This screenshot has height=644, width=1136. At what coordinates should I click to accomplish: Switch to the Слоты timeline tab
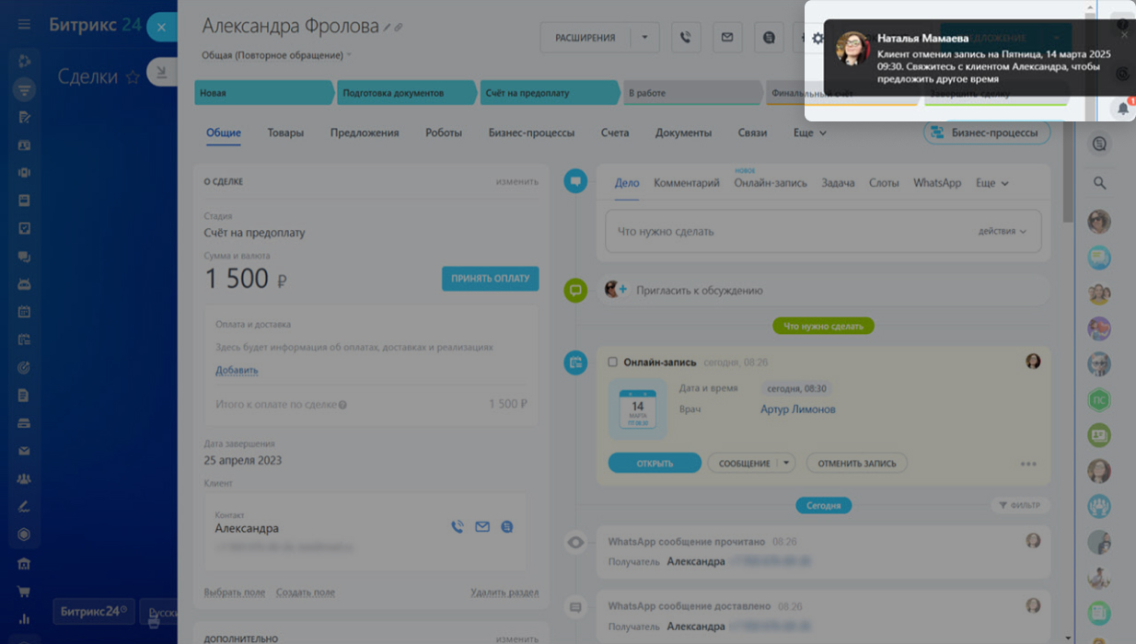point(884,183)
